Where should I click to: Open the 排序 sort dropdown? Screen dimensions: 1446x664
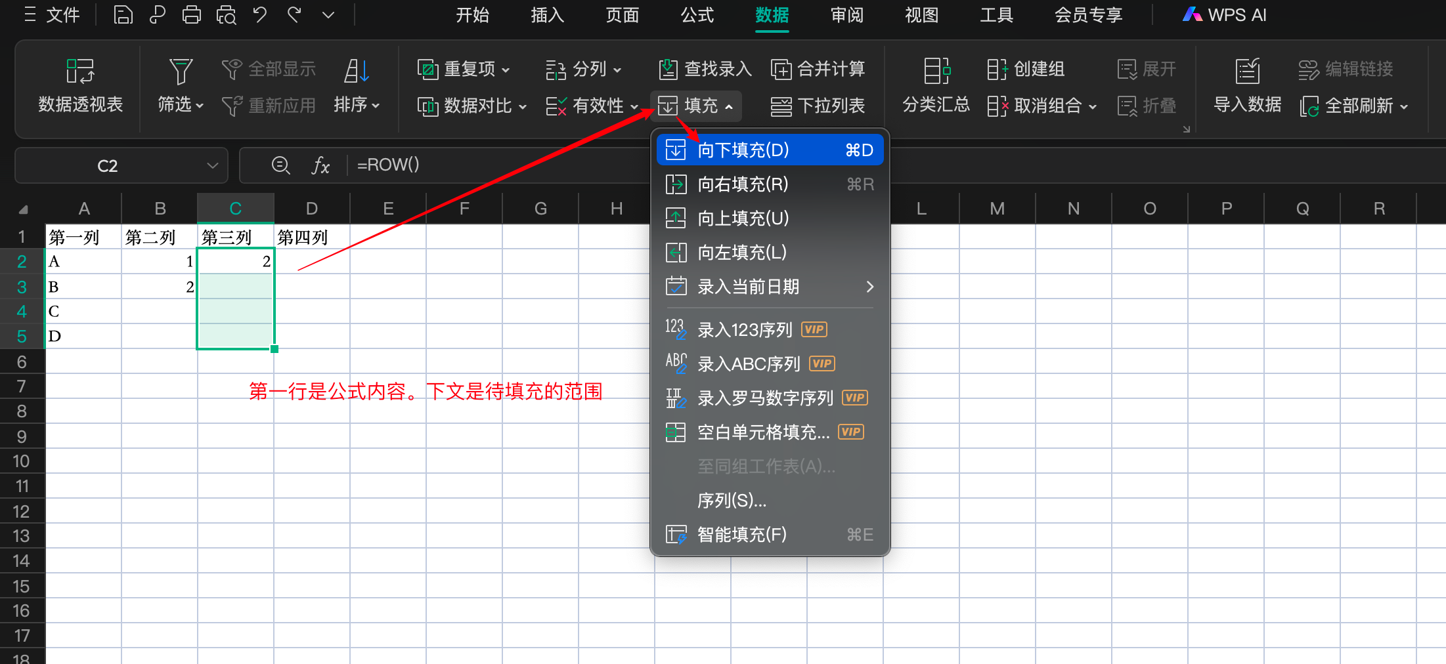[357, 105]
